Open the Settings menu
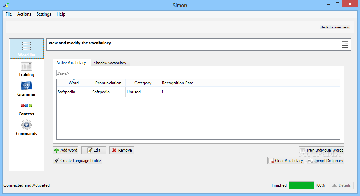Screen dimensions: 360x196 tap(44, 14)
